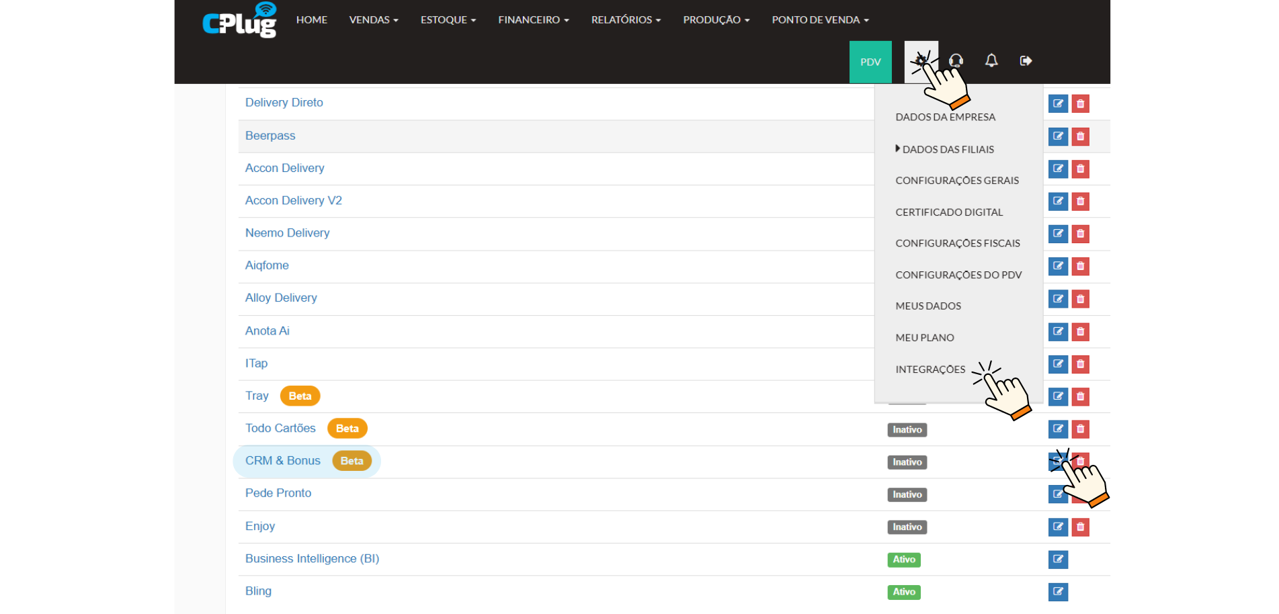The image size is (1279, 614).
Task: Edit the Accon Delivery V2 integration
Action: (1058, 201)
